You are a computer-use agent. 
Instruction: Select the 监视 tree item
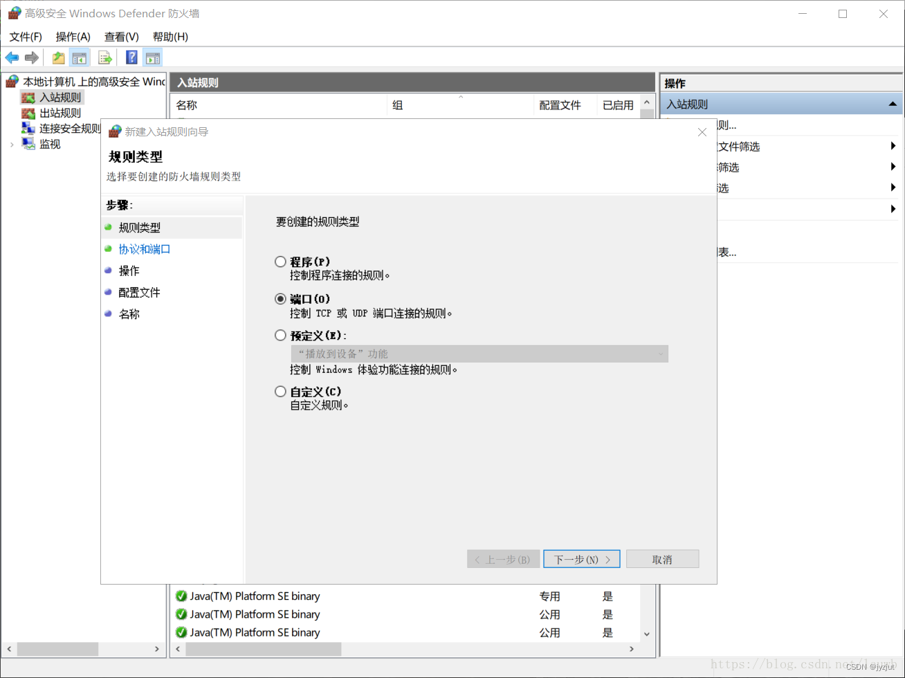50,144
